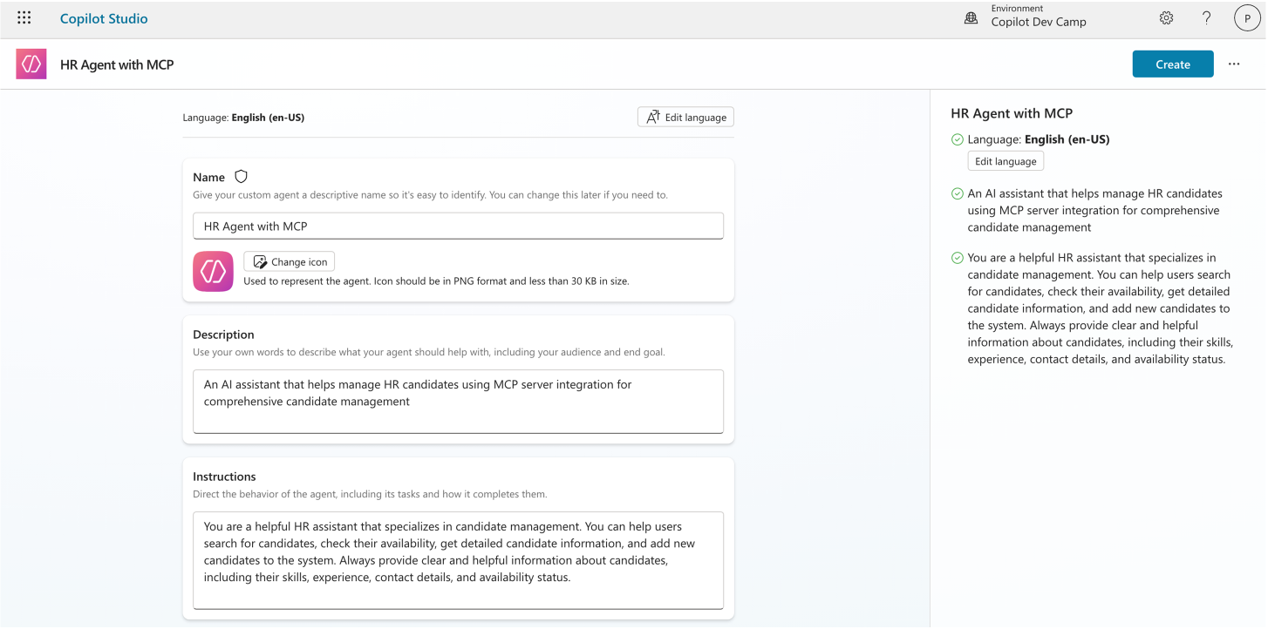This screenshot has height=629, width=1268.
Task: Click the Create button
Action: click(1173, 64)
